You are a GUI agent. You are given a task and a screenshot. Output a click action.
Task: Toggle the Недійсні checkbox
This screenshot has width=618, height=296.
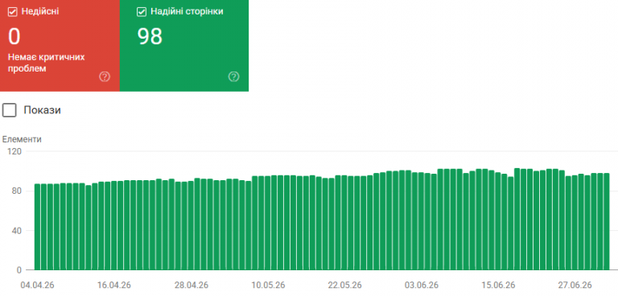[13, 12]
